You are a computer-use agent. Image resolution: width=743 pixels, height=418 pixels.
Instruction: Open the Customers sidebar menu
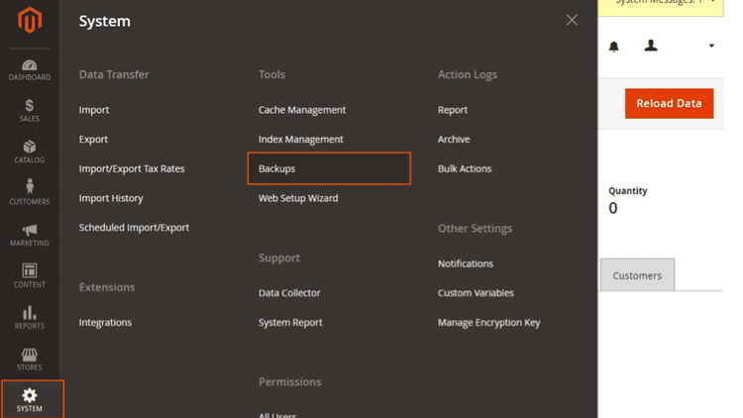tap(30, 192)
